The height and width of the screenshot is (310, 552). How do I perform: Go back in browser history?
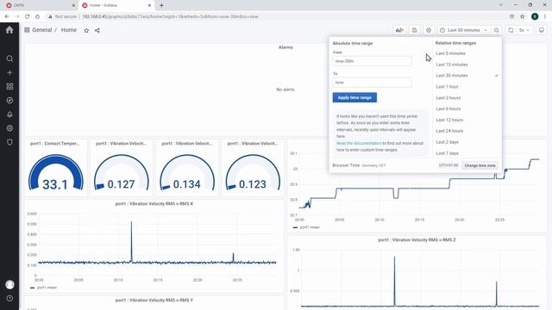[x=7, y=16]
